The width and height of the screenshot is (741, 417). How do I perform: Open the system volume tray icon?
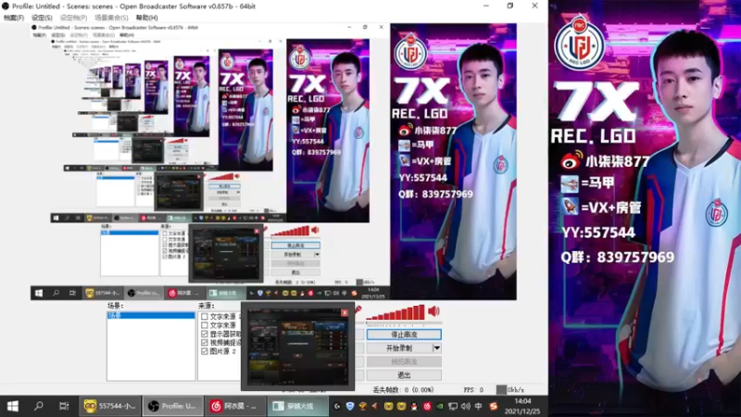click(466, 406)
